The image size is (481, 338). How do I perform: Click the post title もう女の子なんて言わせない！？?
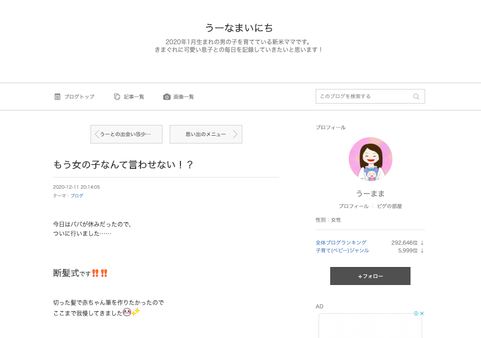click(124, 165)
